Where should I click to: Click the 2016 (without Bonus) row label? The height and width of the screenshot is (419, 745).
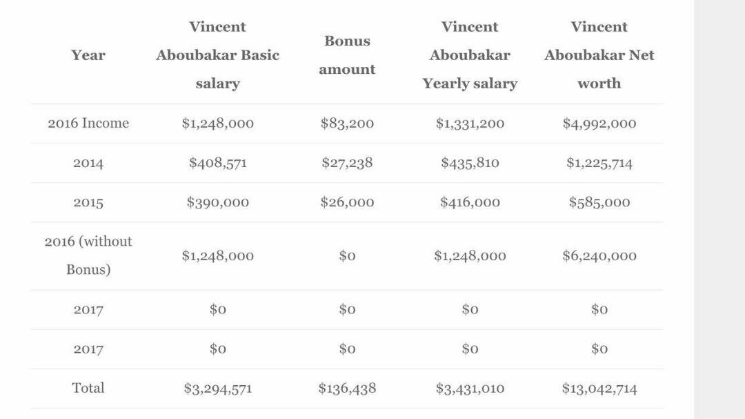click(x=88, y=255)
